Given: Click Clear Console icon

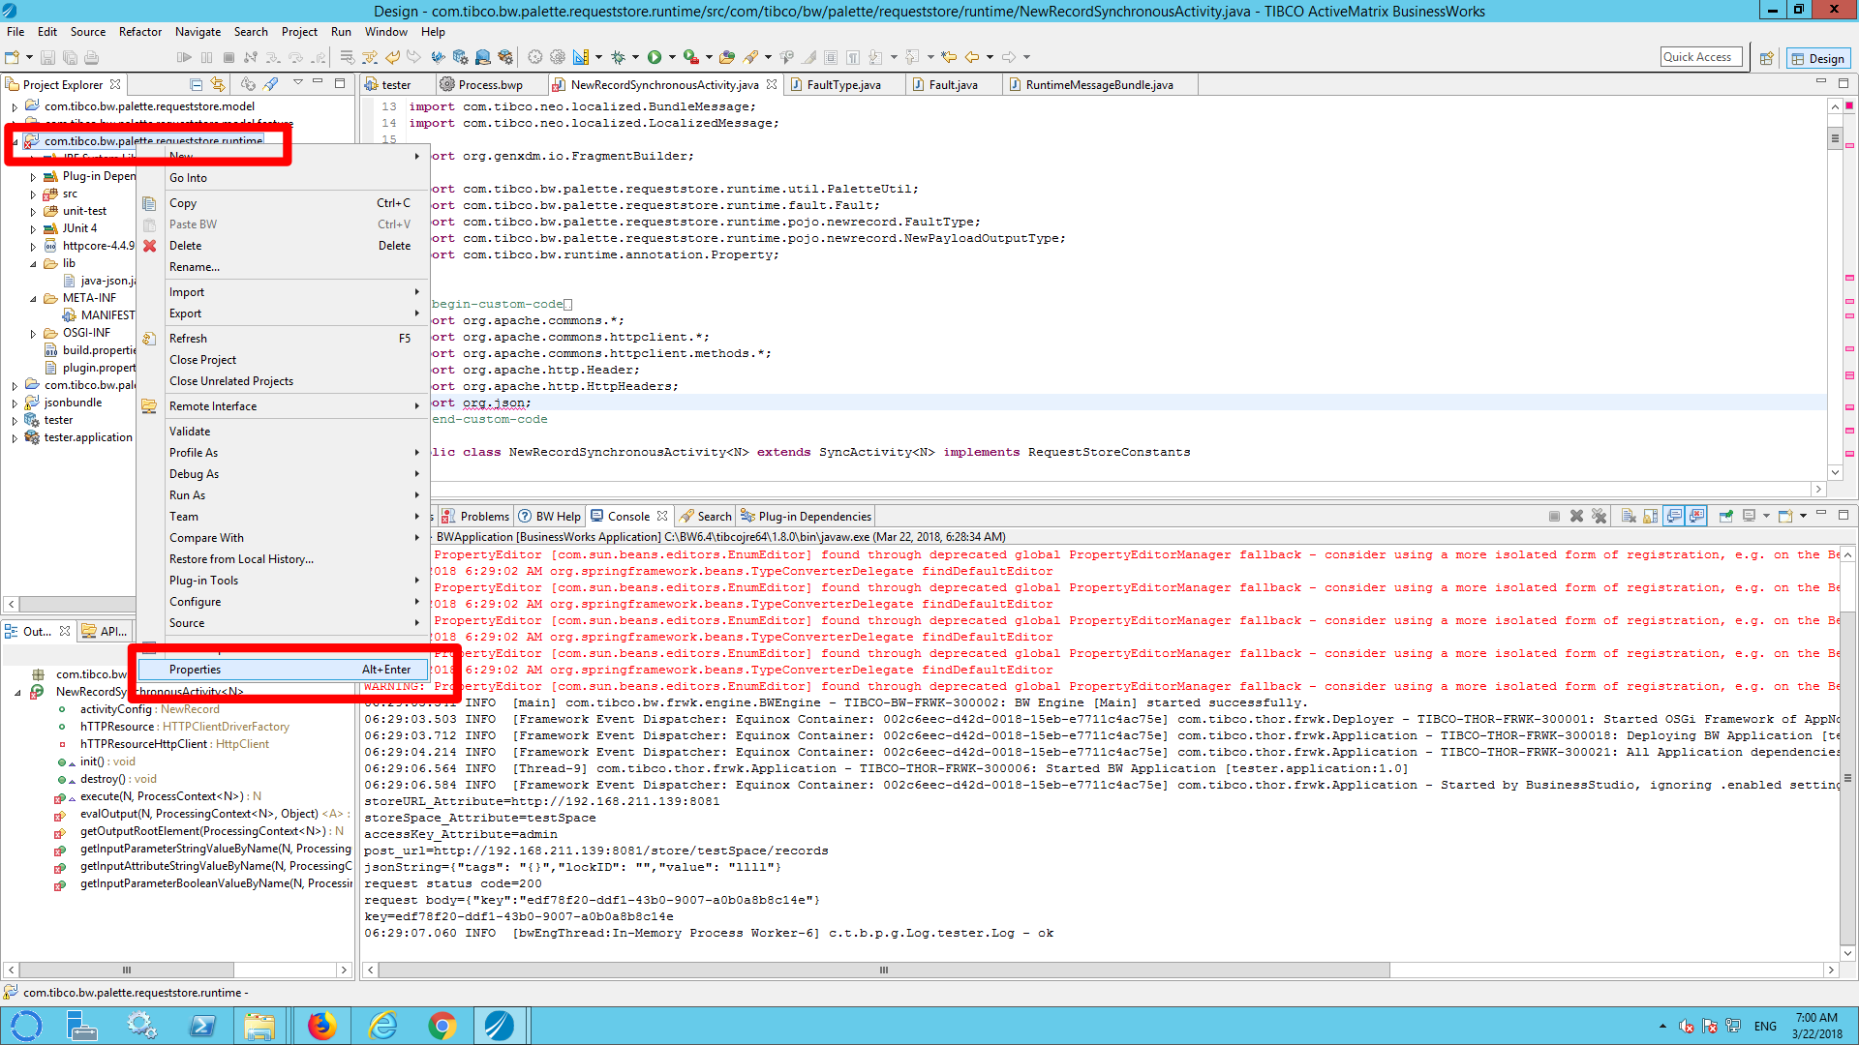Looking at the screenshot, I should (1629, 516).
